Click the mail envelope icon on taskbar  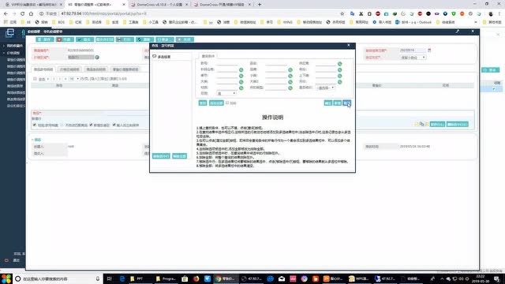click(x=282, y=278)
